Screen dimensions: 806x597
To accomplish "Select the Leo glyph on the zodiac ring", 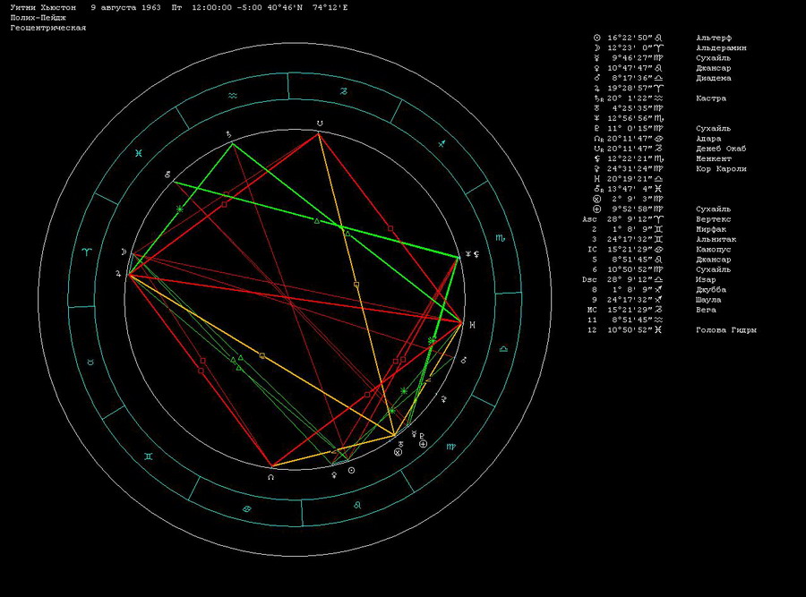I will pos(357,505).
